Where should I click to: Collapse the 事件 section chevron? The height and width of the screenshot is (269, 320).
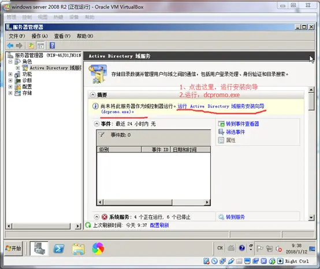pos(96,124)
